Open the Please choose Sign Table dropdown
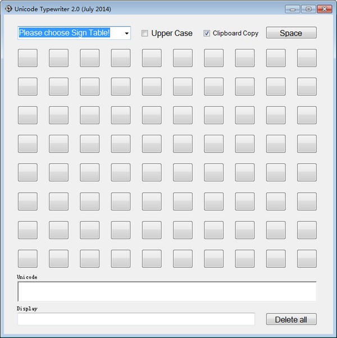337x338 pixels. 74,33
